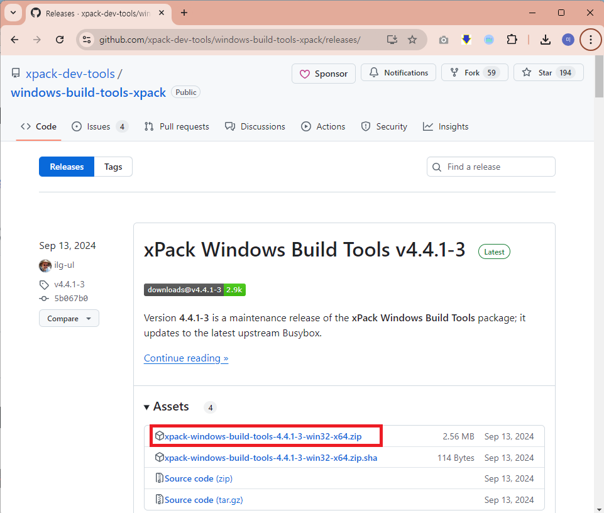Open the Compare dropdown
This screenshot has width=604, height=513.
coord(69,318)
